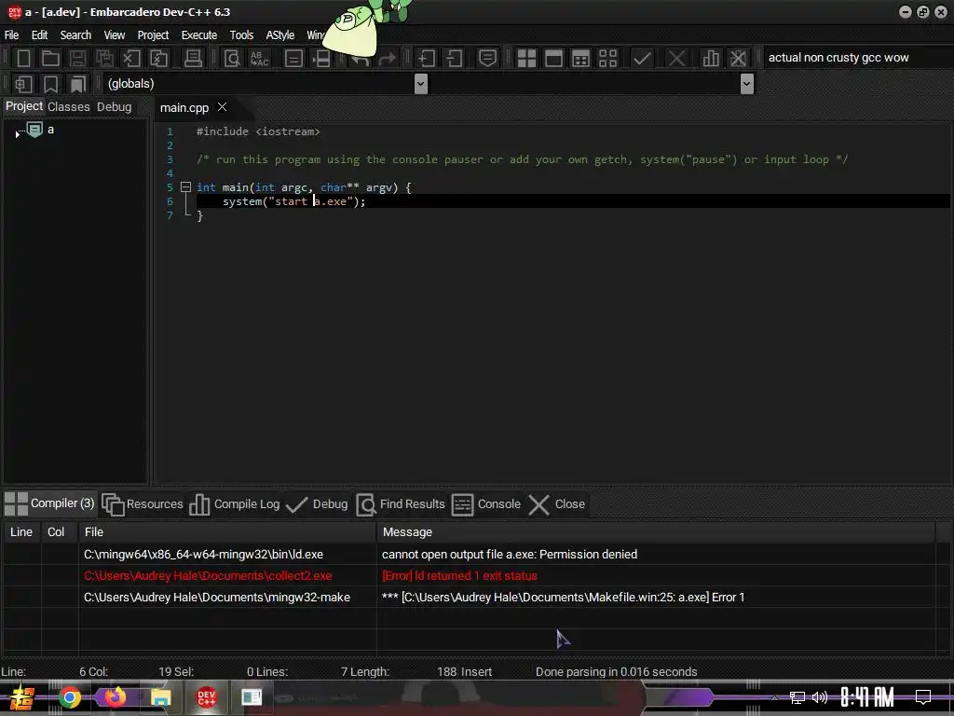Click the New file toolbar icon
The height and width of the screenshot is (716, 954).
point(23,59)
